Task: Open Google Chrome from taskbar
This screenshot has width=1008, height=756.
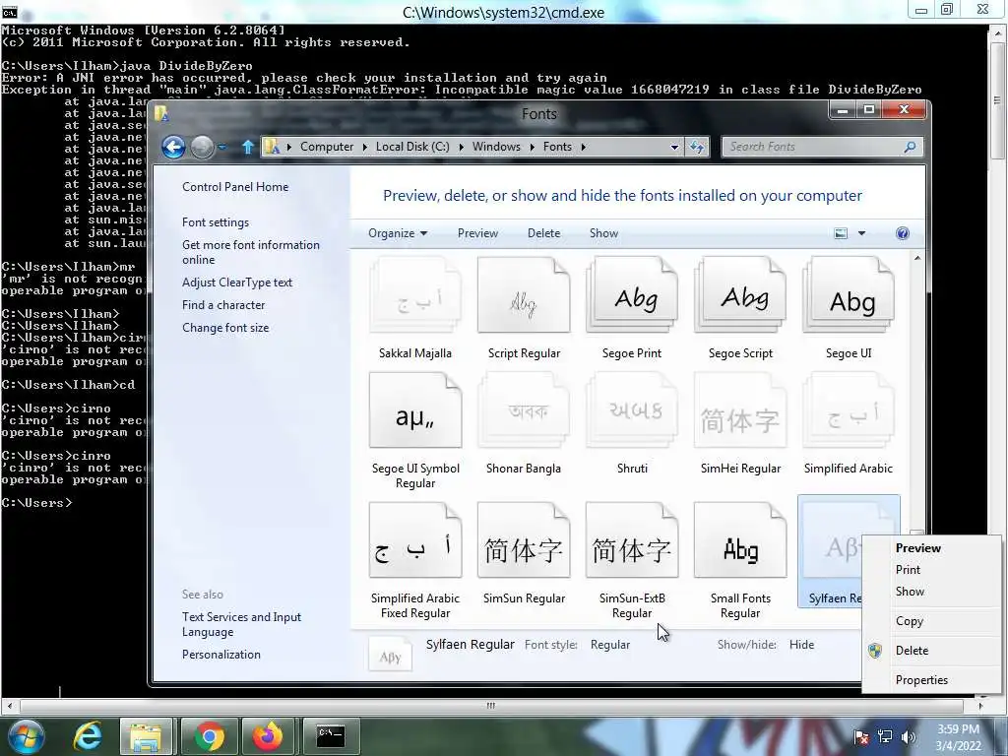Action: pyautogui.click(x=209, y=736)
